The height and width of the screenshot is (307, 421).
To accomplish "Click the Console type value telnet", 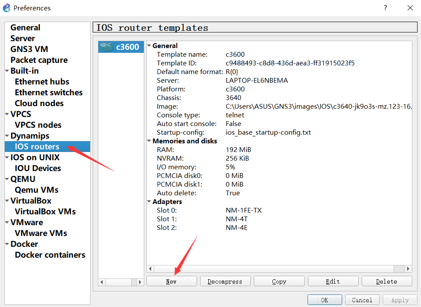I will (x=235, y=115).
